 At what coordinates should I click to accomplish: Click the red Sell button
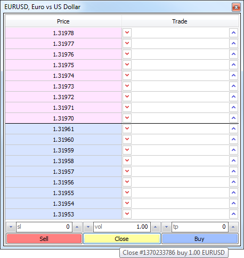[x=44, y=239]
